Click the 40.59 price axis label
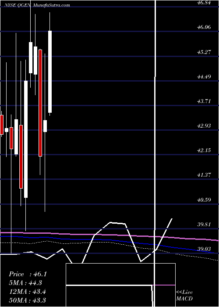Image resolution: width=219 pixels, height=307 pixels. point(205,200)
